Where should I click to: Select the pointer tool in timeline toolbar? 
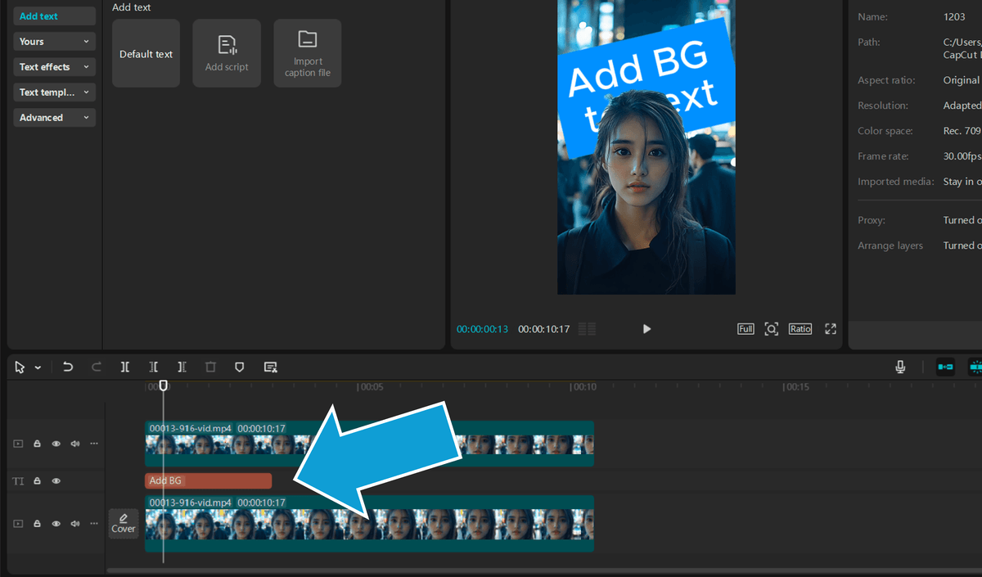tap(20, 367)
